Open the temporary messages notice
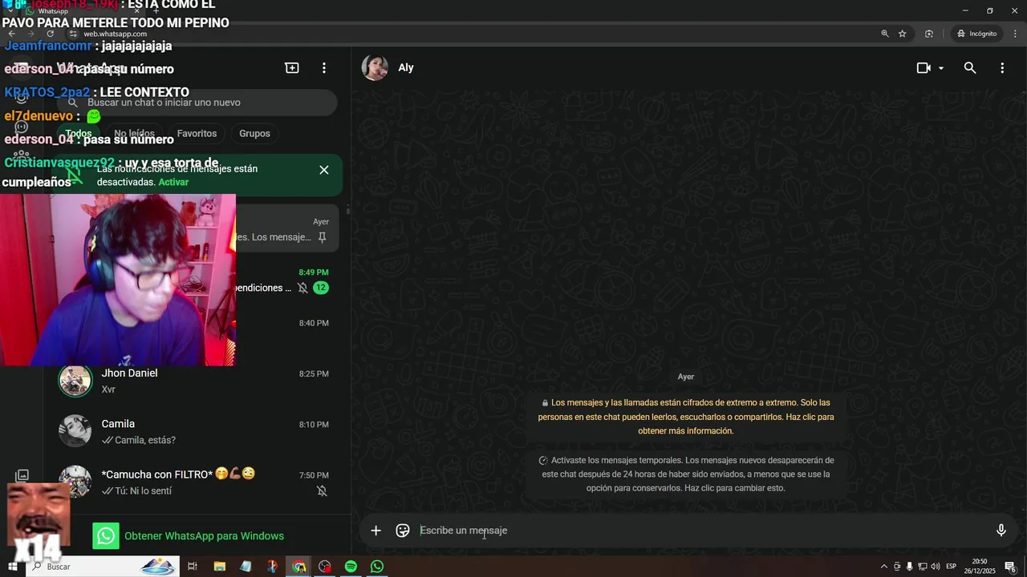 pos(686,474)
